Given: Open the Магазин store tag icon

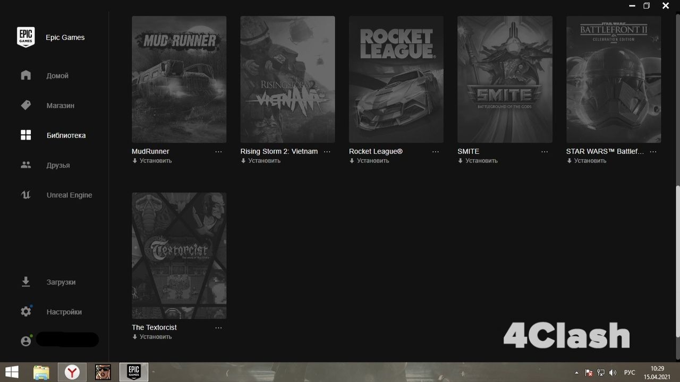Looking at the screenshot, I should (25, 105).
